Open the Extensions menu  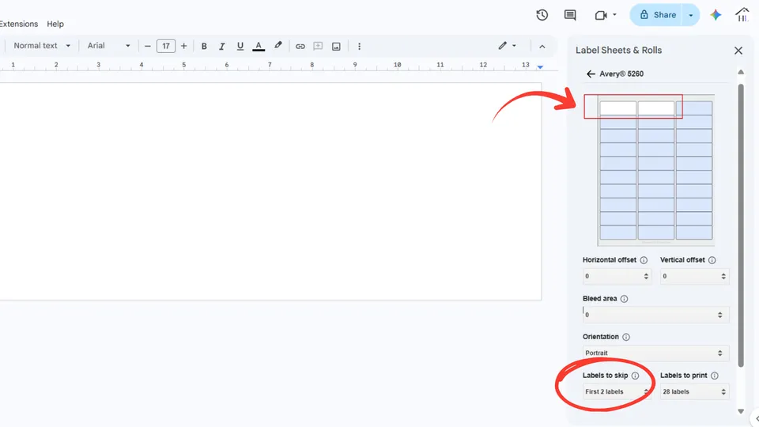point(18,24)
